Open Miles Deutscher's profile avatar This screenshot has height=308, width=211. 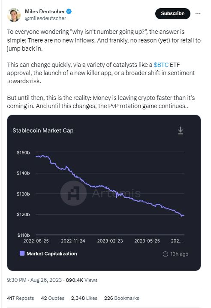coord(14,15)
